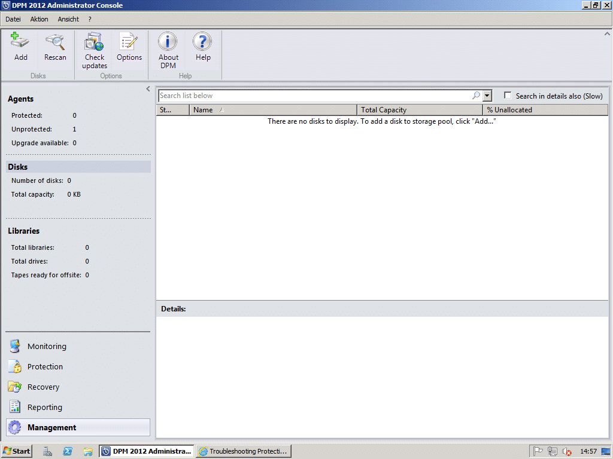Open the Server Manager taskbar icon

(47, 451)
